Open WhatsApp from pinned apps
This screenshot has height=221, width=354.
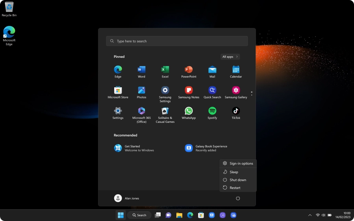point(189,111)
